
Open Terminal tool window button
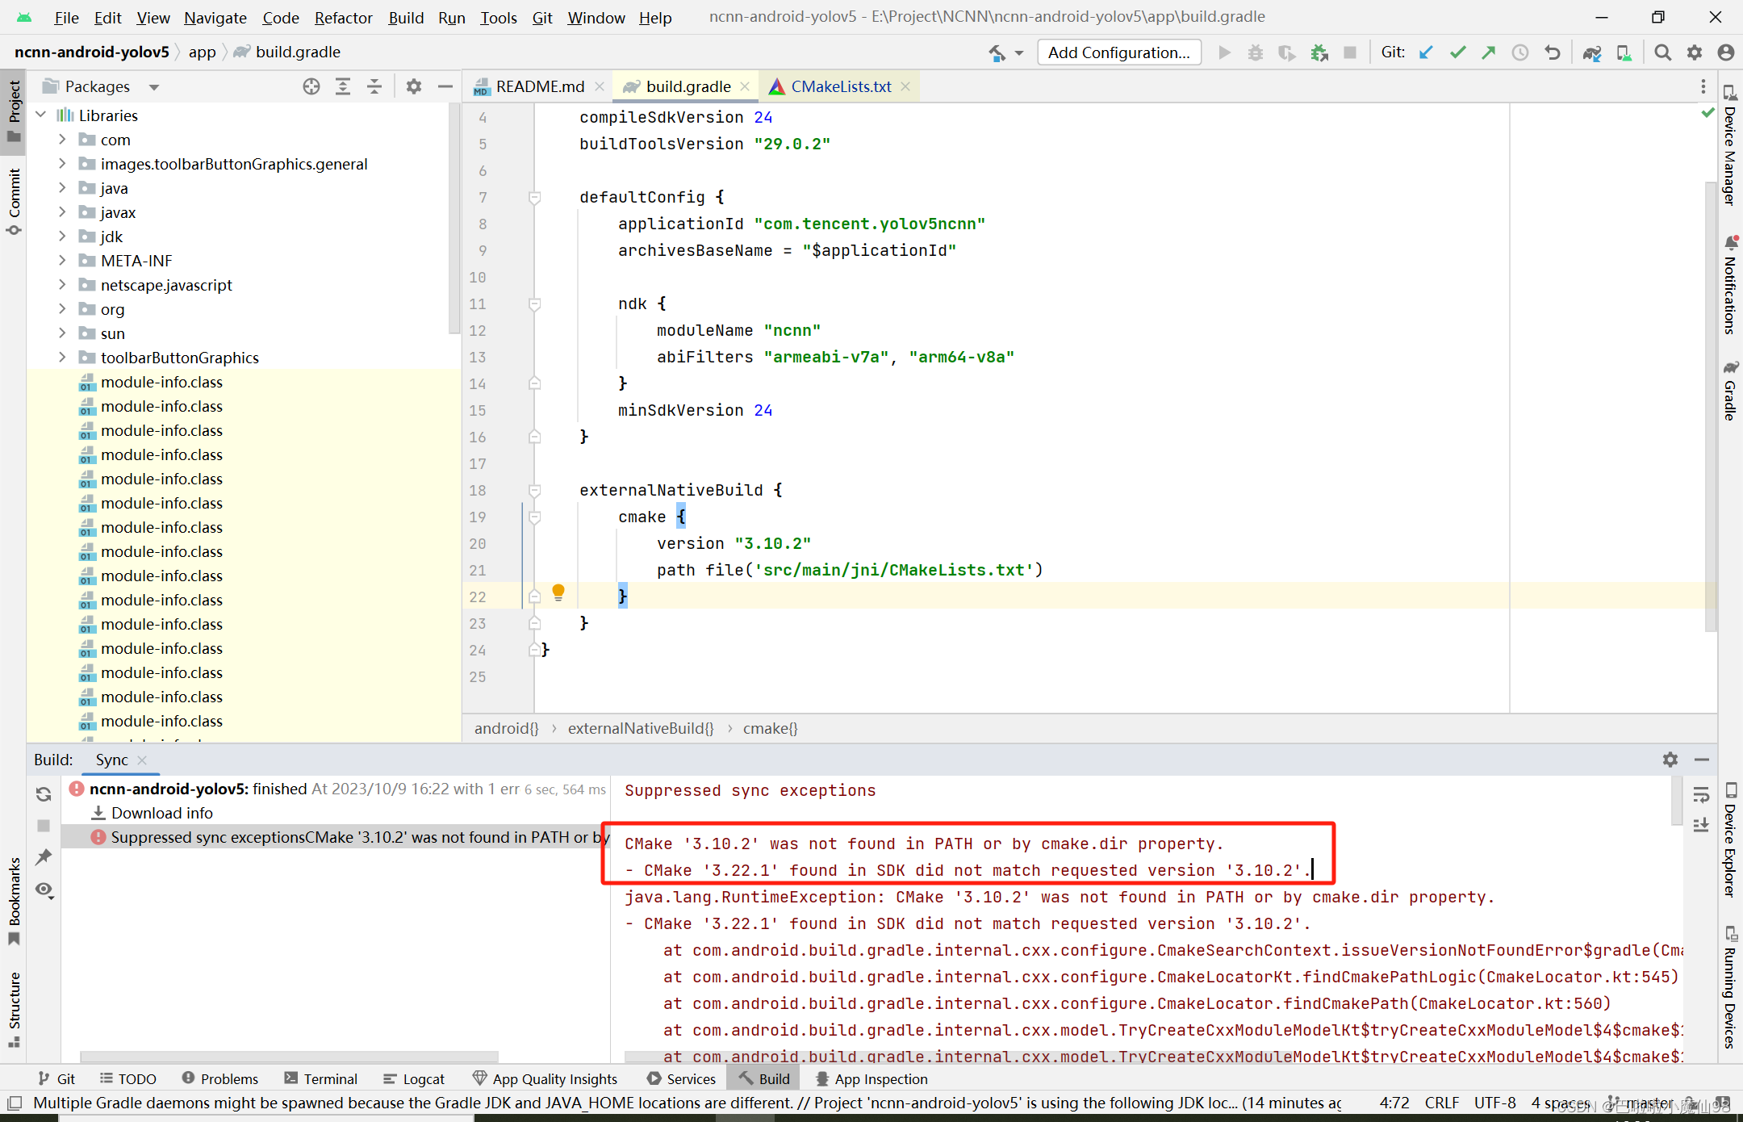[x=320, y=1079]
